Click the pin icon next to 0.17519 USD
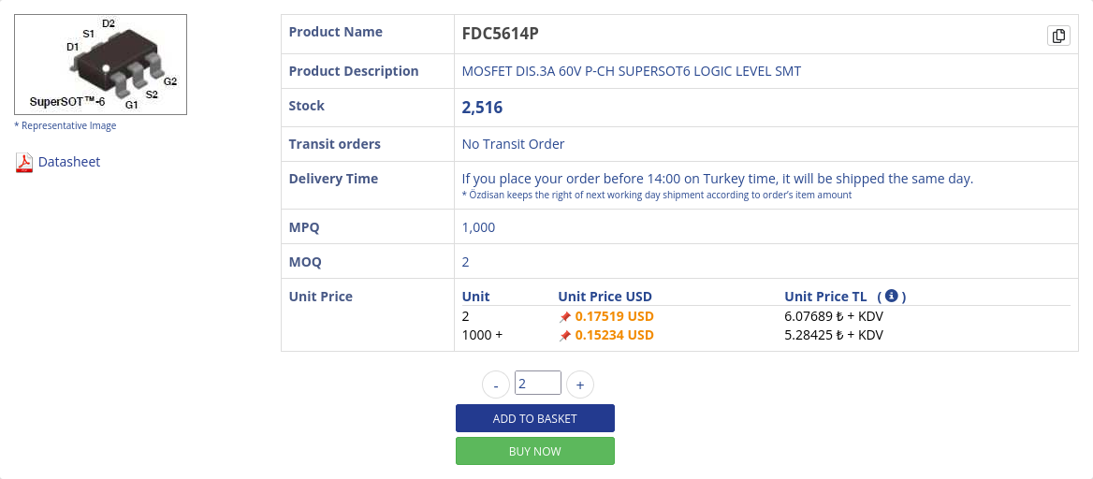The image size is (1093, 479). tap(565, 317)
